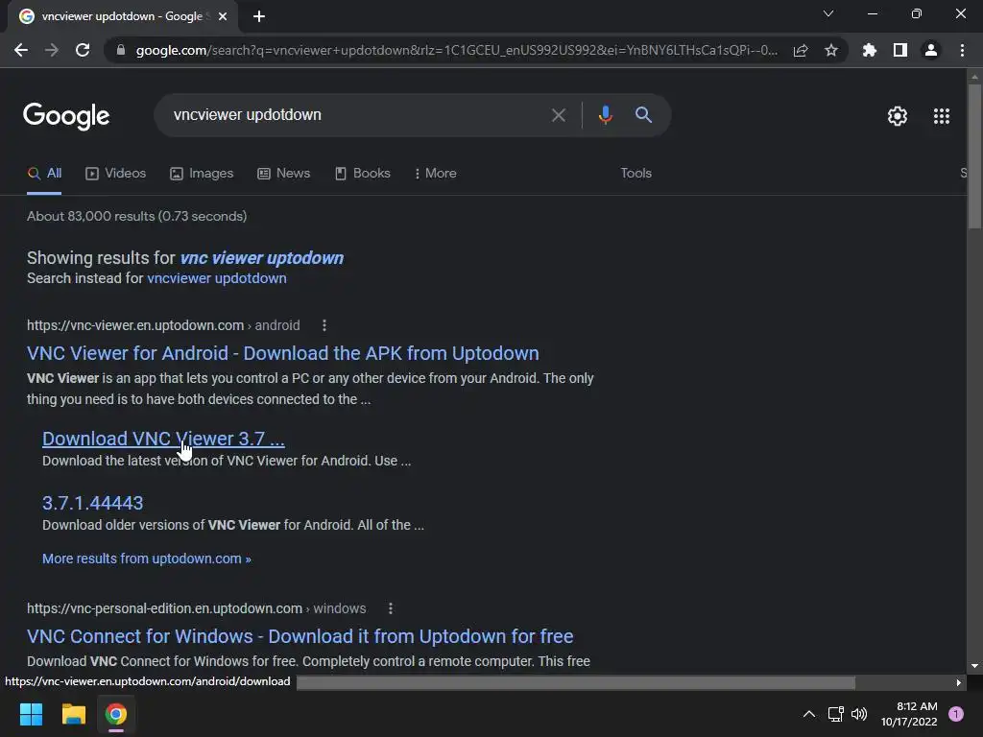Click vertical scrollbar down arrow
Screen dimensions: 983x737
tap(974, 666)
